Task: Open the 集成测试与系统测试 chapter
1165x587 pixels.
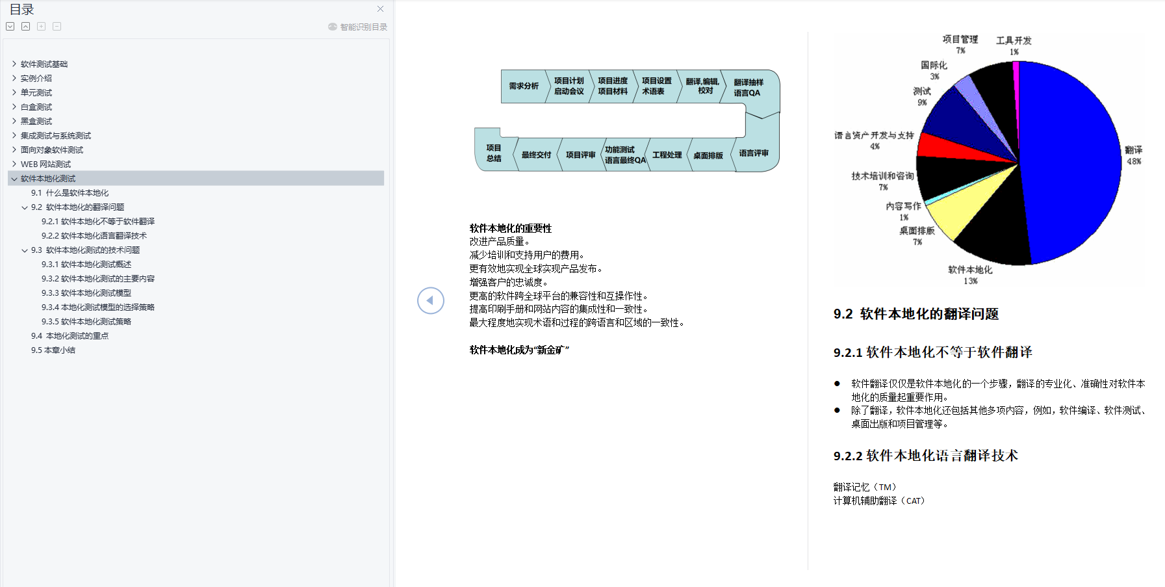Action: click(x=55, y=135)
